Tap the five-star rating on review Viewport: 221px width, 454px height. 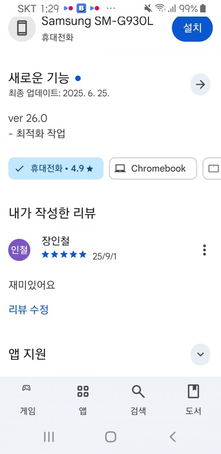click(64, 254)
